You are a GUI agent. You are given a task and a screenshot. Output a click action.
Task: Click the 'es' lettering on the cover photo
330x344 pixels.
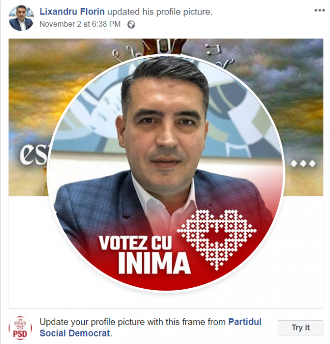pos(33,154)
